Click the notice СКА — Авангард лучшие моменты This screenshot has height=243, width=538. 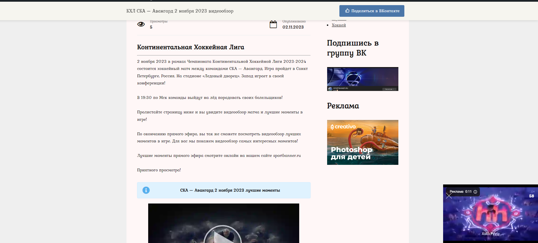224,190
